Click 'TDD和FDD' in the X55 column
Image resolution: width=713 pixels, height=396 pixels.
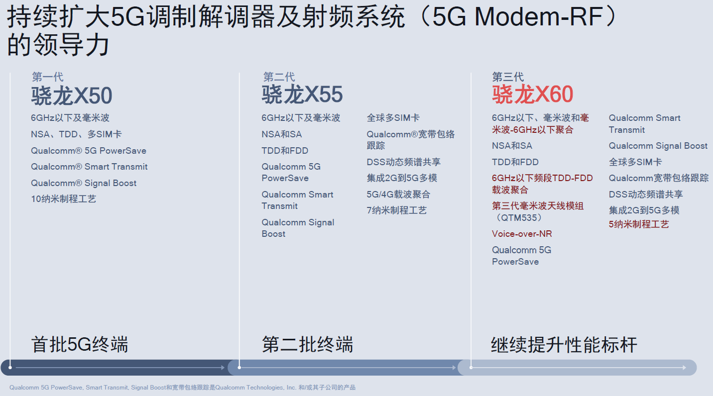tap(285, 151)
